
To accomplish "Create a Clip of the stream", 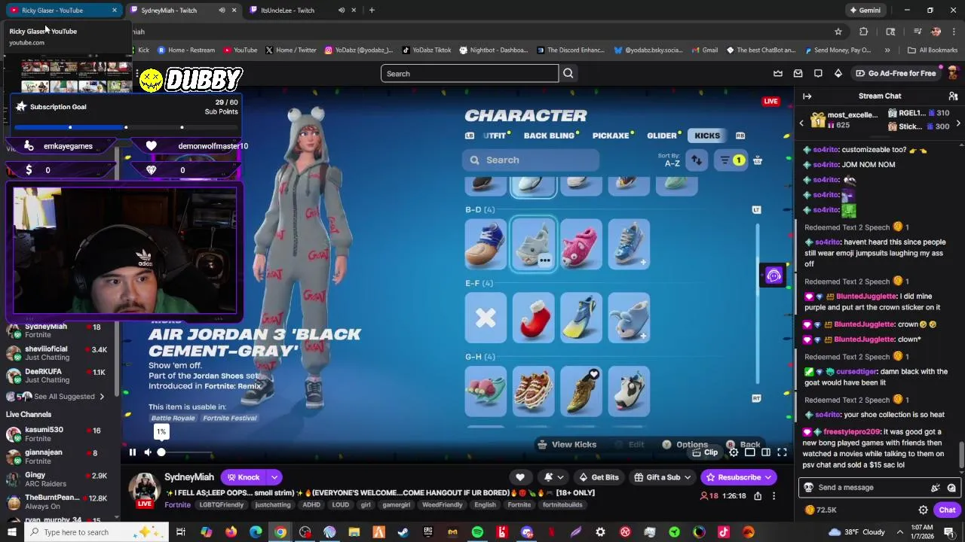I will point(706,452).
